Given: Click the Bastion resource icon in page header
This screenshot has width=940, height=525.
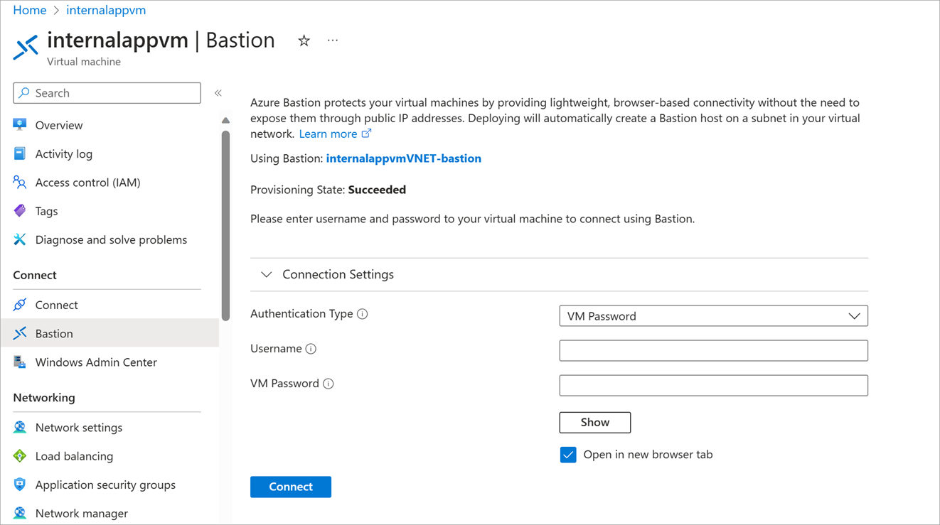Looking at the screenshot, I should [26, 47].
